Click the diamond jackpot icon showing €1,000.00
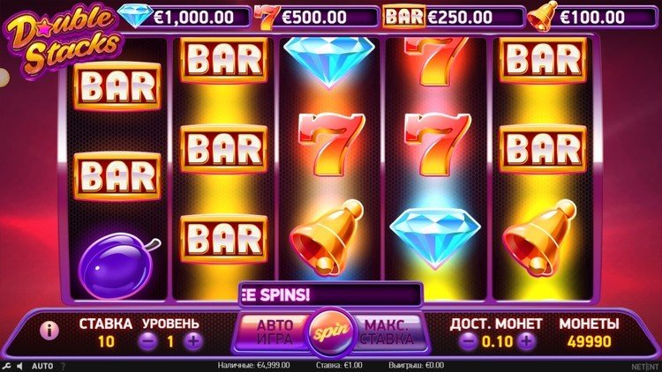This screenshot has width=662, height=372. click(135, 16)
